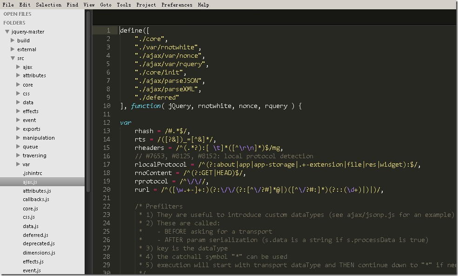Open the Edit menu
This screenshot has width=458, height=276.
tap(25, 5)
